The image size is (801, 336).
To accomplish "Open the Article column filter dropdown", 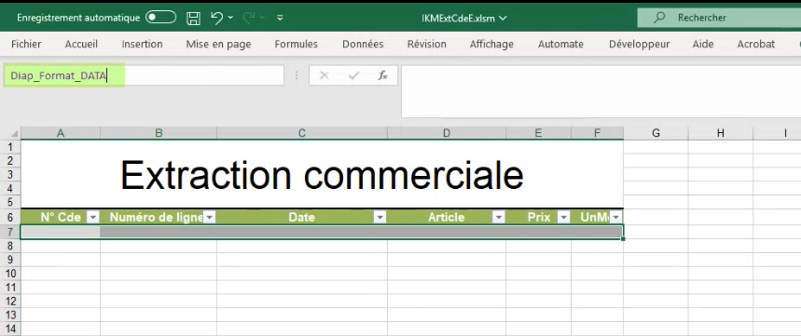I will (x=499, y=218).
